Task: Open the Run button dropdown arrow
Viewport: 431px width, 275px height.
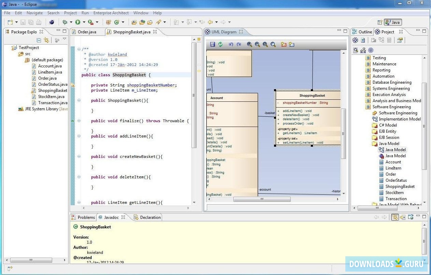Action: [x=84, y=22]
